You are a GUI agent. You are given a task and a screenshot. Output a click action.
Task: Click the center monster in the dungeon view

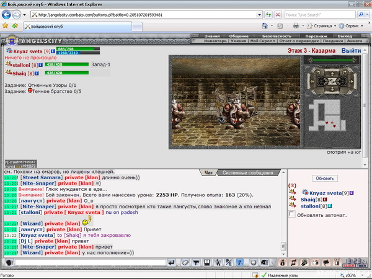(235, 113)
